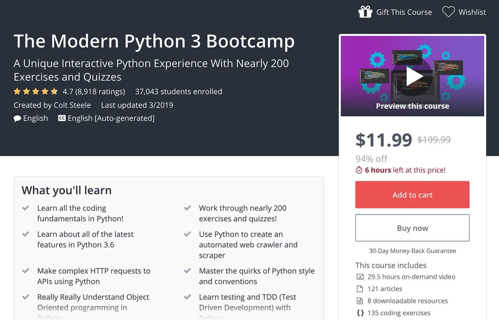Click the gift box icon

click(365, 12)
